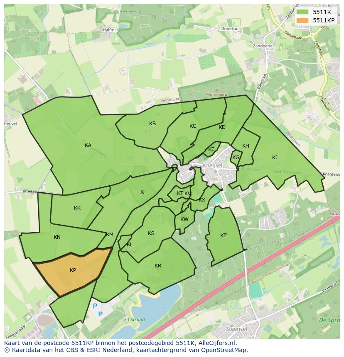The height and width of the screenshot is (357, 344).
Task: Select the orange KP postcode region
Action: coord(74,270)
